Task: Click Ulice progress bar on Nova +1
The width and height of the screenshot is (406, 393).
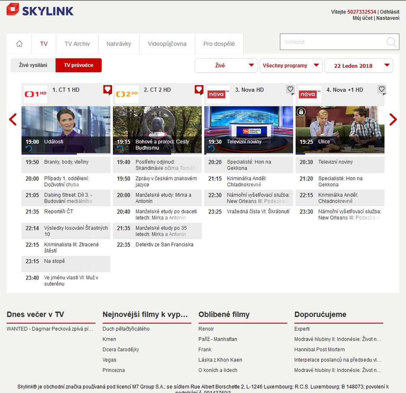Action: tap(340, 154)
